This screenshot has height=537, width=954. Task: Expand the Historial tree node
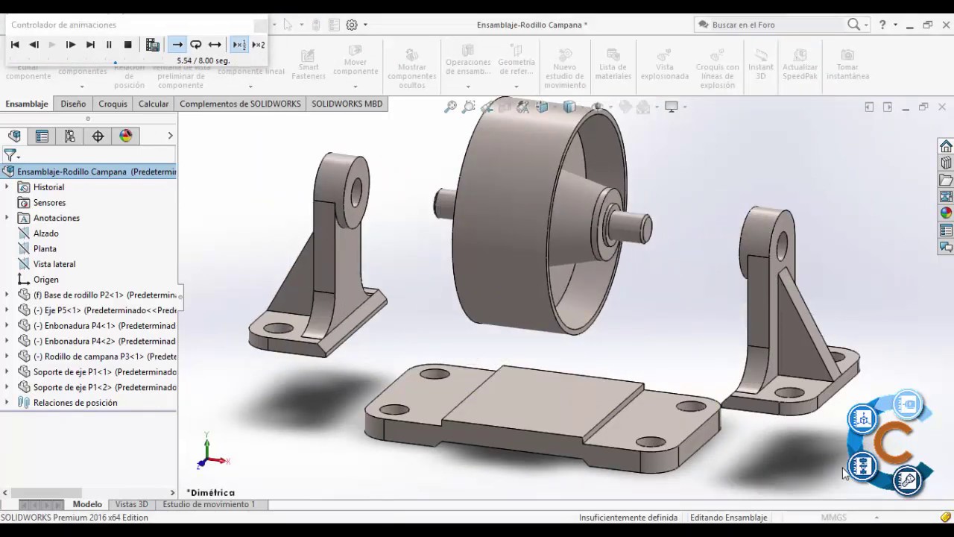pyautogui.click(x=7, y=187)
